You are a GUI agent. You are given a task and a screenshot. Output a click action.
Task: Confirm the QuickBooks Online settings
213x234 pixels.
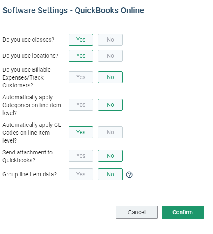(x=183, y=212)
